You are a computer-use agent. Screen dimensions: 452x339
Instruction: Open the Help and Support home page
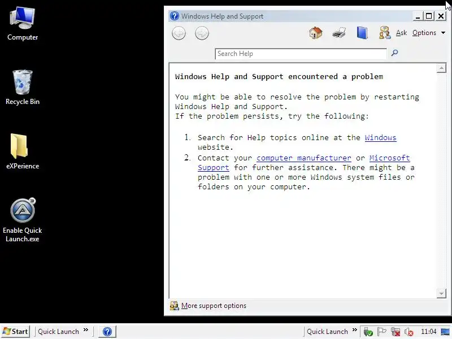click(316, 33)
